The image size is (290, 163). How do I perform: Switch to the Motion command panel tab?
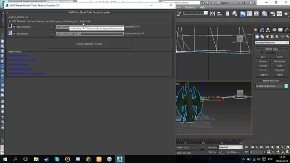tap(275, 30)
